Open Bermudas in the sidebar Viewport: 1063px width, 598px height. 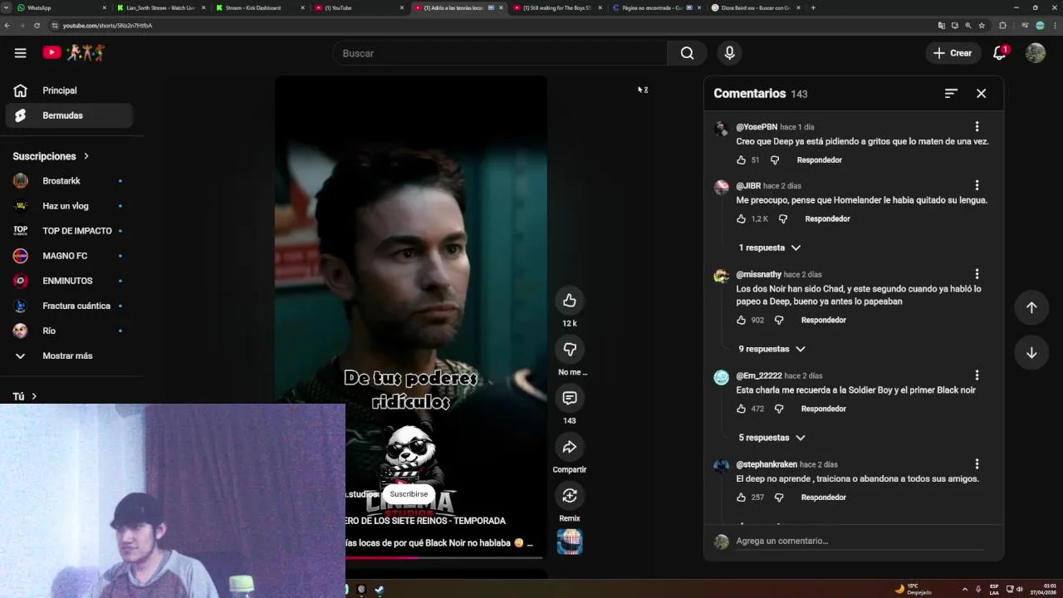[x=68, y=115]
